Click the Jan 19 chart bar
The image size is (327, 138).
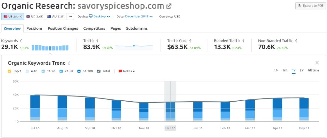198,112
